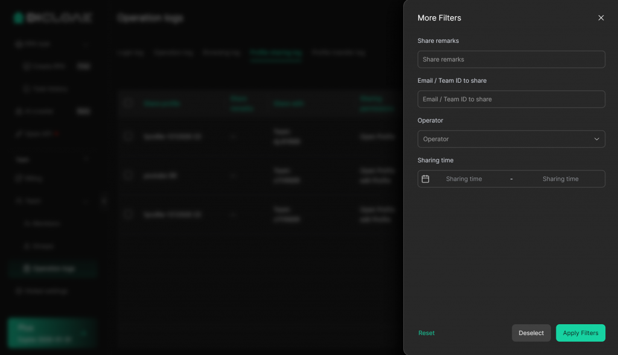Apply the filters with Apply Filters
Screen dimensions: 618x355
tap(580, 333)
